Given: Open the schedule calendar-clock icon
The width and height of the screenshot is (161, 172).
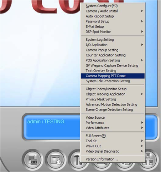Looking at the screenshot, I should coord(56,159).
